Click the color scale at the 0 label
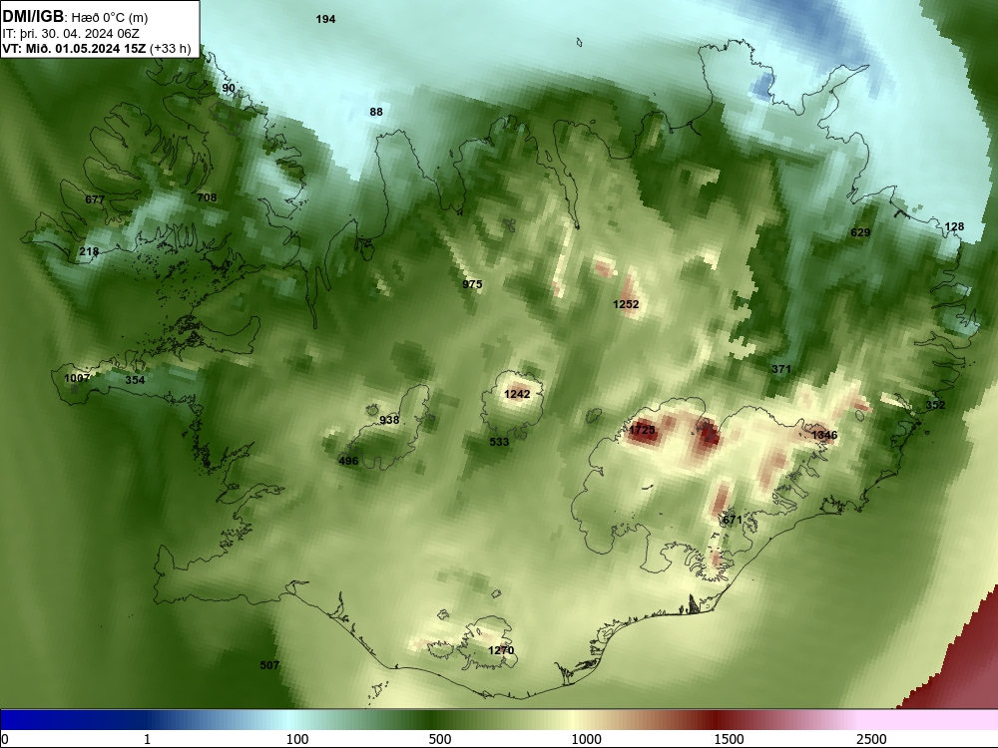Image resolution: width=998 pixels, height=748 pixels. pos(5,739)
